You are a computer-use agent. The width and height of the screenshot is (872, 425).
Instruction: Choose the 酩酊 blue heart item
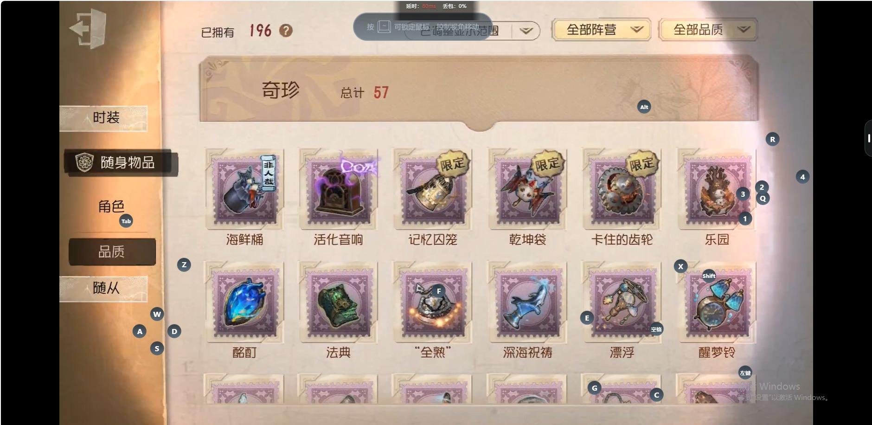click(244, 303)
